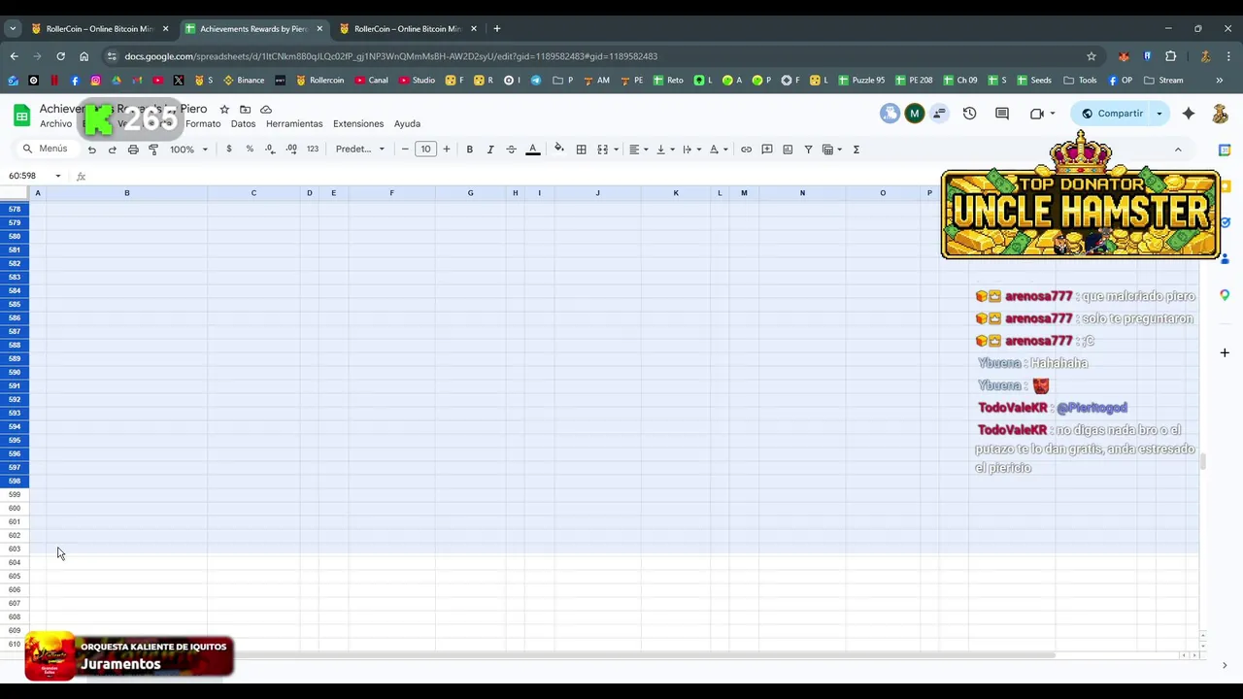Collapse the toolbar with chevron
1243x699 pixels.
pos(1178,150)
